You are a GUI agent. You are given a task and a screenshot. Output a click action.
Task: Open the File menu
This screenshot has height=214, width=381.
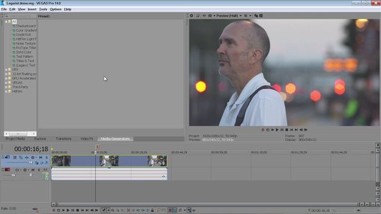[x=4, y=10]
